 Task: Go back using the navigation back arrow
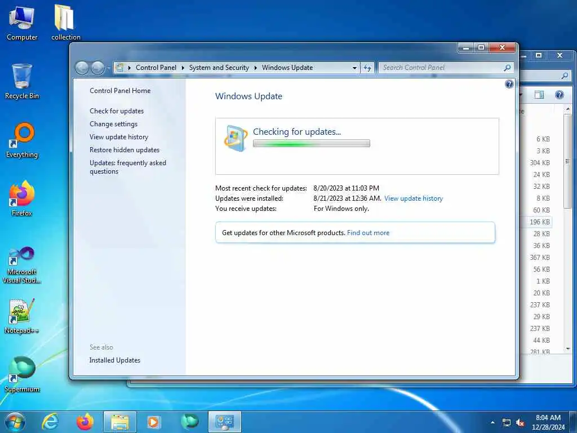82,68
